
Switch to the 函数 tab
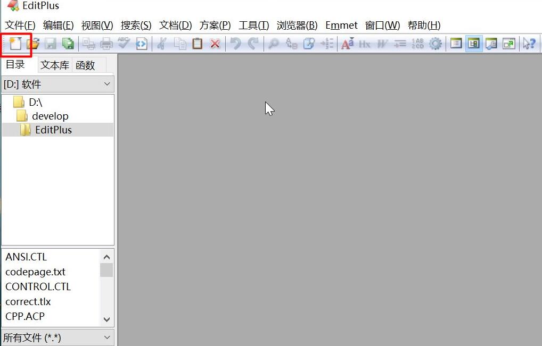pyautogui.click(x=85, y=65)
